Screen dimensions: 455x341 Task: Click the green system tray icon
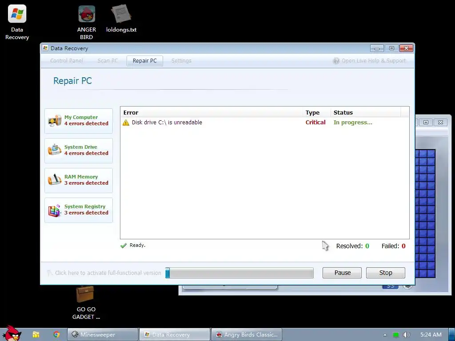point(395,335)
